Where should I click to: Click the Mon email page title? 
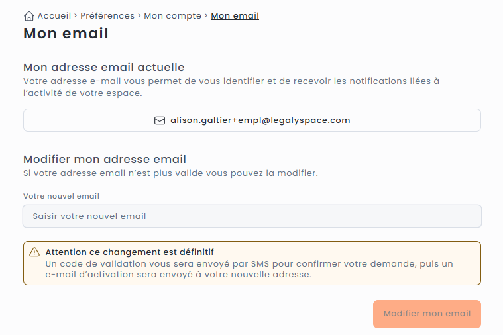66,34
